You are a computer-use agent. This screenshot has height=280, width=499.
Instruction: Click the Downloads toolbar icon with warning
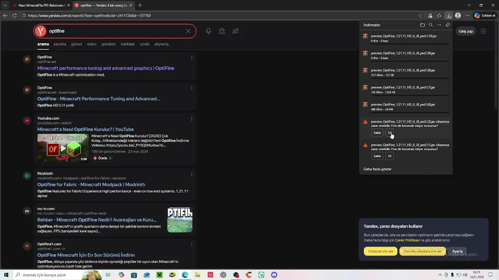pyautogui.click(x=449, y=16)
